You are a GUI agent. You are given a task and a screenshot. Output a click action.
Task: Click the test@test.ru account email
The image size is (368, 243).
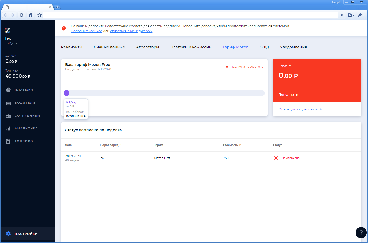point(13,43)
